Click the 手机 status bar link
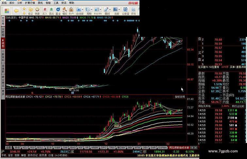Image resolution: width=247 pixels, height=159 pixels. pos(4,155)
